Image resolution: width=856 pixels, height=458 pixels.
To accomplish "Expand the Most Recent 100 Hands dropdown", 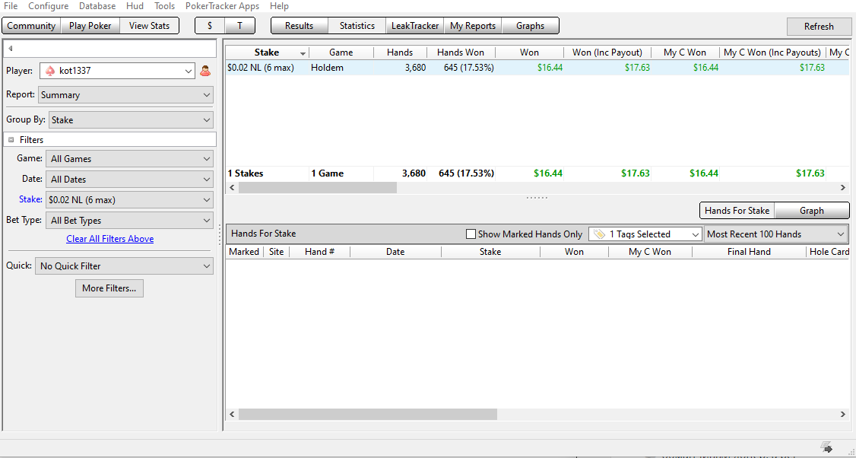I will coord(776,234).
